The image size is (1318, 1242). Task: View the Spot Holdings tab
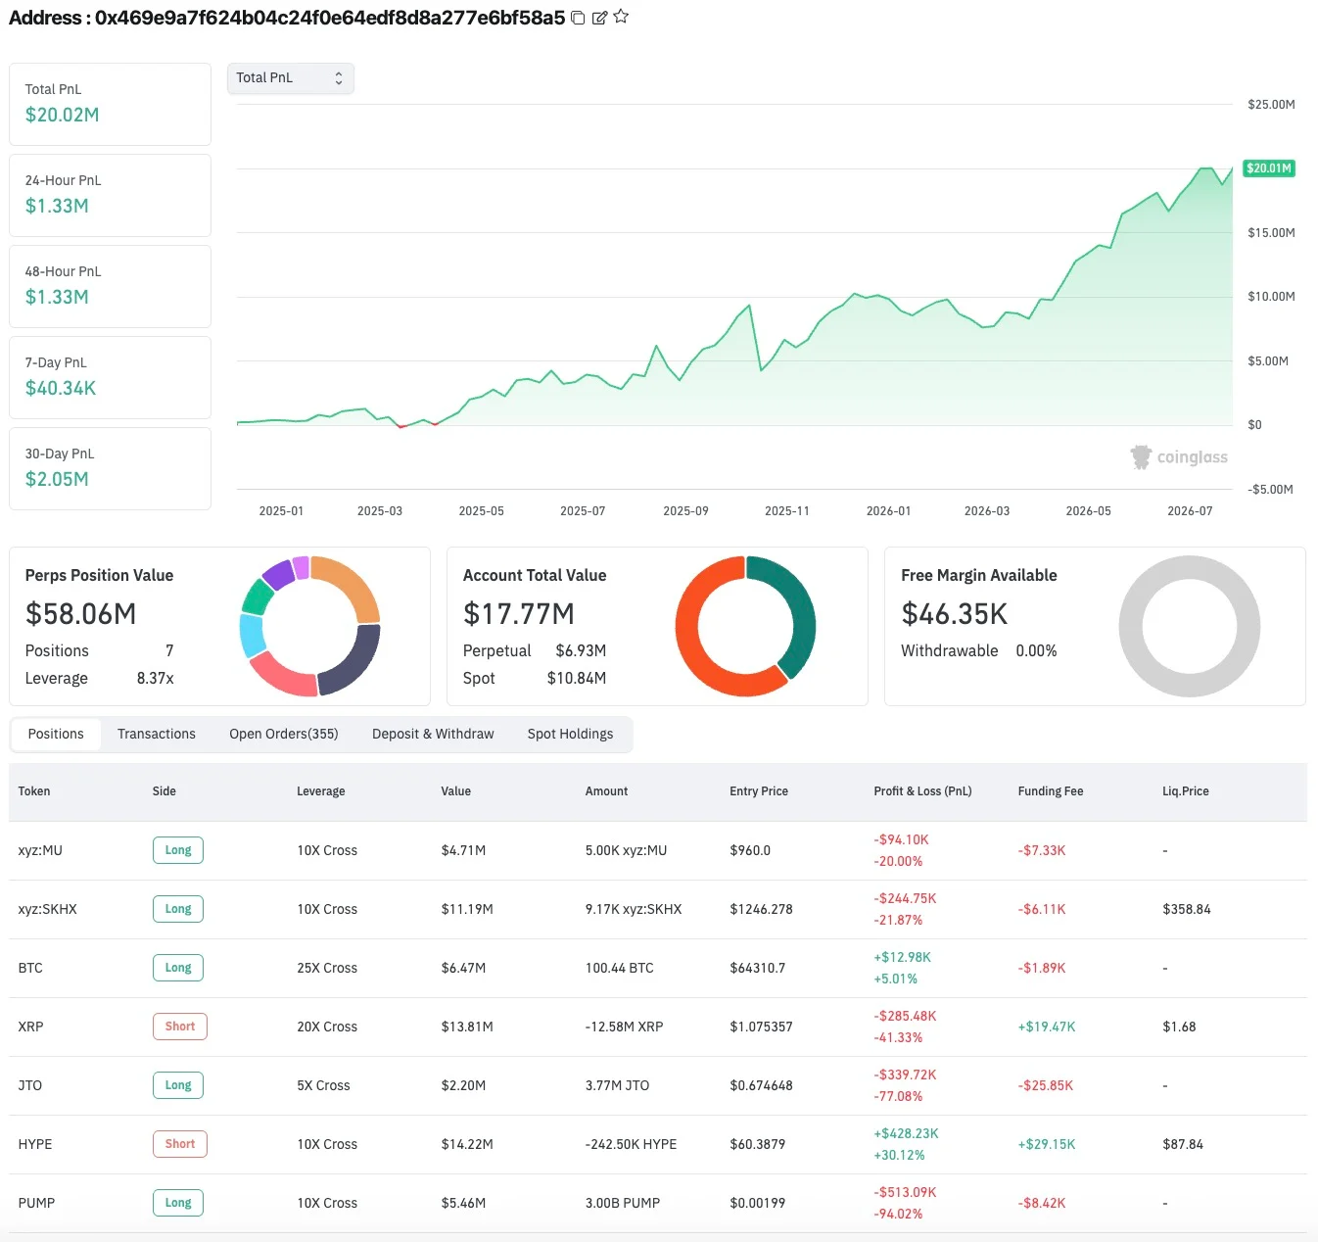click(571, 734)
